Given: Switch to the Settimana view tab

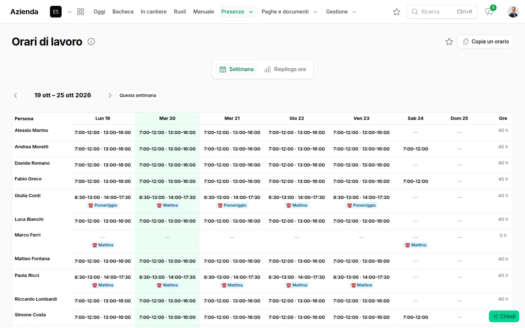Looking at the screenshot, I should [x=237, y=69].
